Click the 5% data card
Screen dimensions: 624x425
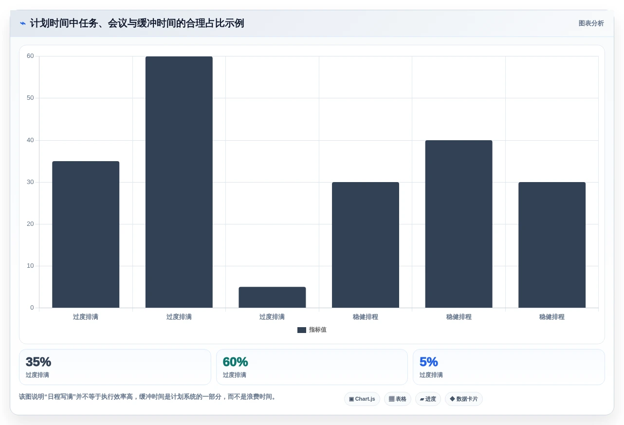(x=509, y=367)
